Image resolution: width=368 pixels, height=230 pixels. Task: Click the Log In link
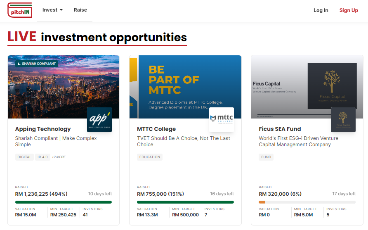[321, 10]
